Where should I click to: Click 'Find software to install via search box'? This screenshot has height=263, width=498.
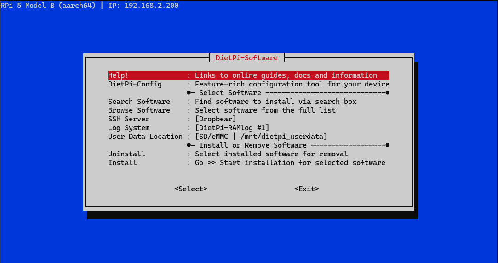(x=276, y=102)
